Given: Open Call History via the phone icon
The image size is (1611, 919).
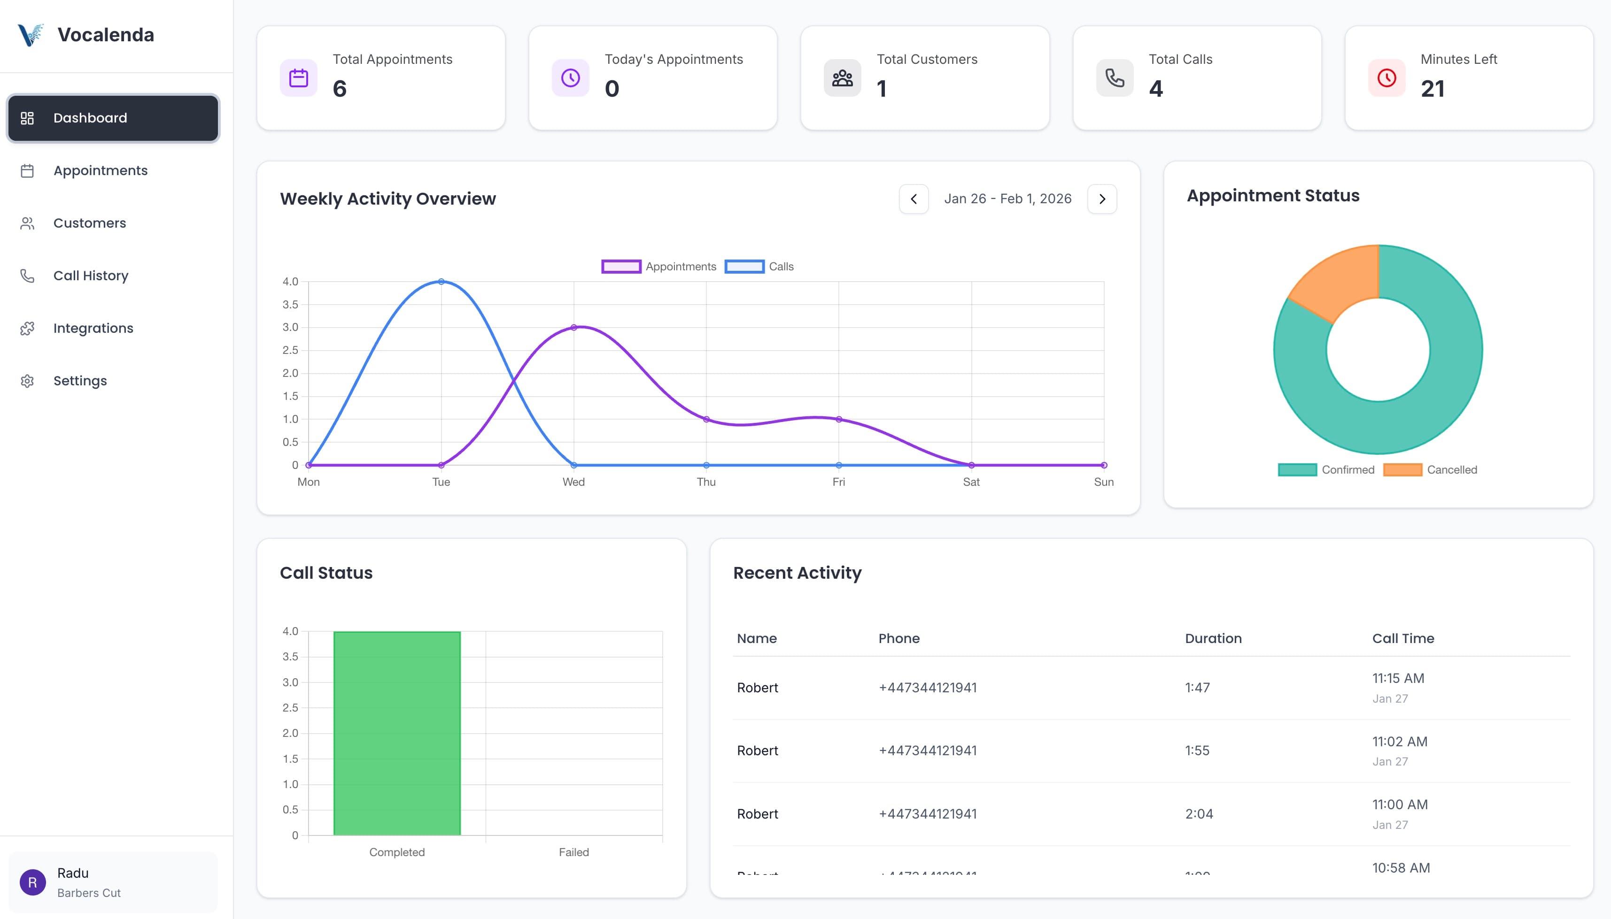Looking at the screenshot, I should click(x=28, y=276).
